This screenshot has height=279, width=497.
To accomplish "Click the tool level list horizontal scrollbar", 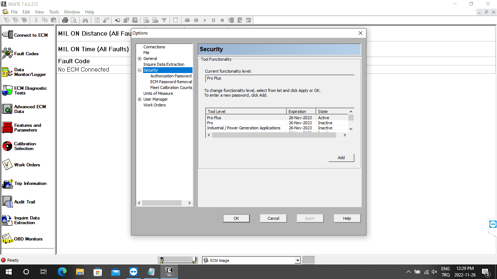I will pyautogui.click(x=277, y=135).
